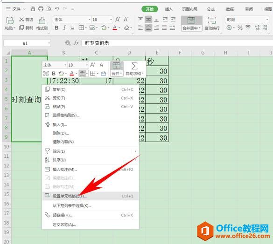The image size is (273, 244).
Task: Click the Percent style icon
Action: click(x=240, y=27)
